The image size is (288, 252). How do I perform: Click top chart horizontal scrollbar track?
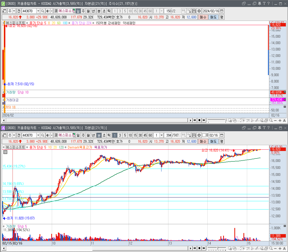click(x=97, y=121)
